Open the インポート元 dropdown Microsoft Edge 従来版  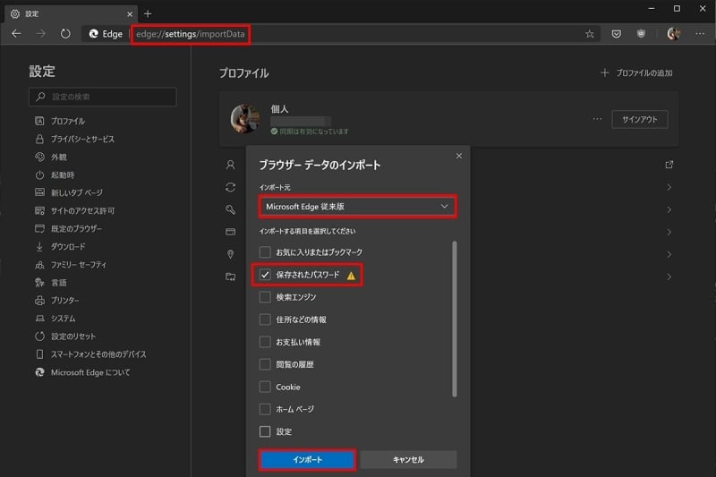357,207
